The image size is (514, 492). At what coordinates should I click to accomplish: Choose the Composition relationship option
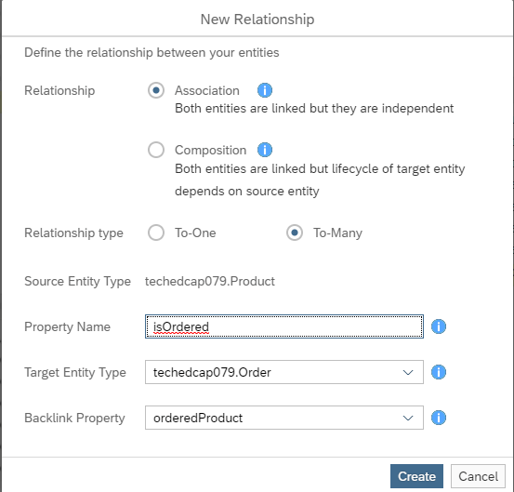[x=156, y=150]
